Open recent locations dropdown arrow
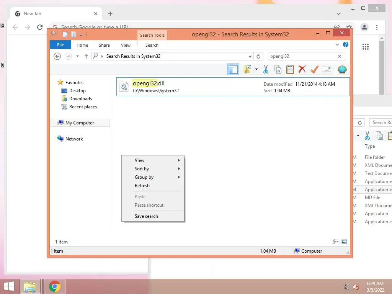 point(77,56)
